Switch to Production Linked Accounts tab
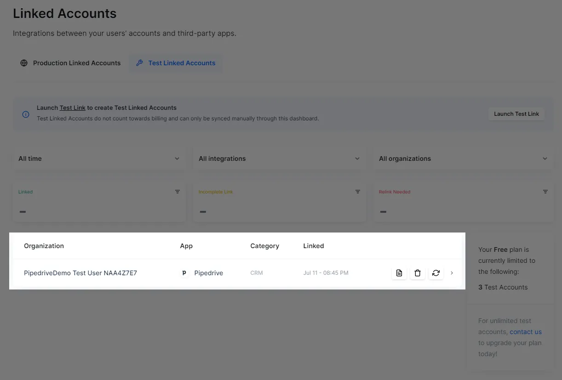The image size is (562, 380). pyautogui.click(x=71, y=63)
